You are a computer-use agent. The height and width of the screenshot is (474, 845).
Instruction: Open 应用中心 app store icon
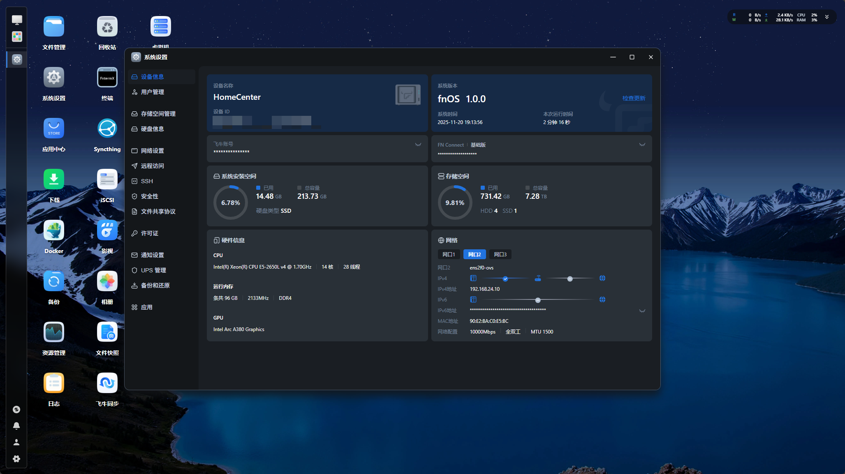click(54, 129)
